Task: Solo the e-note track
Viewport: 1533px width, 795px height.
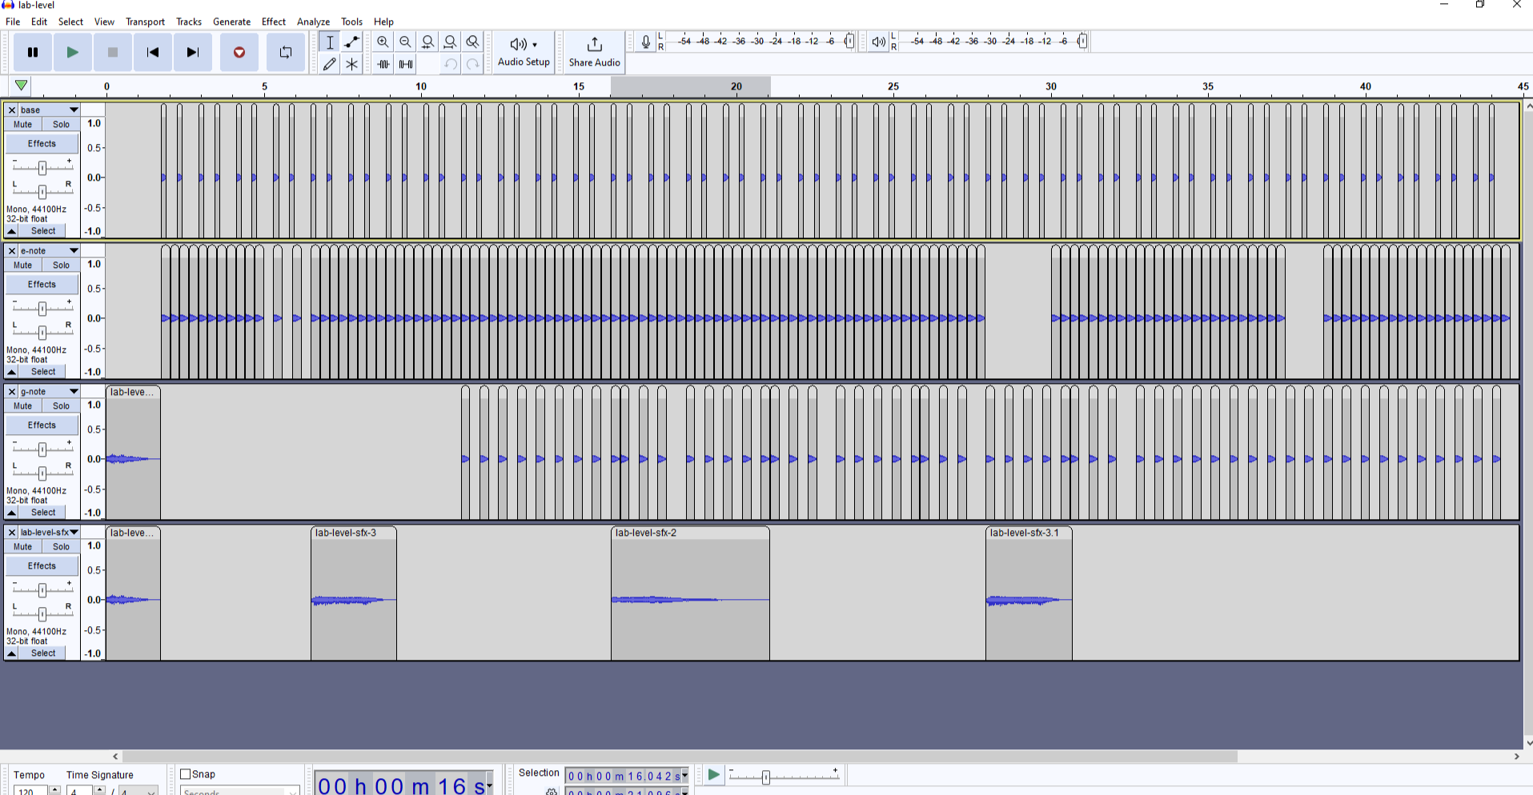Action: point(61,265)
